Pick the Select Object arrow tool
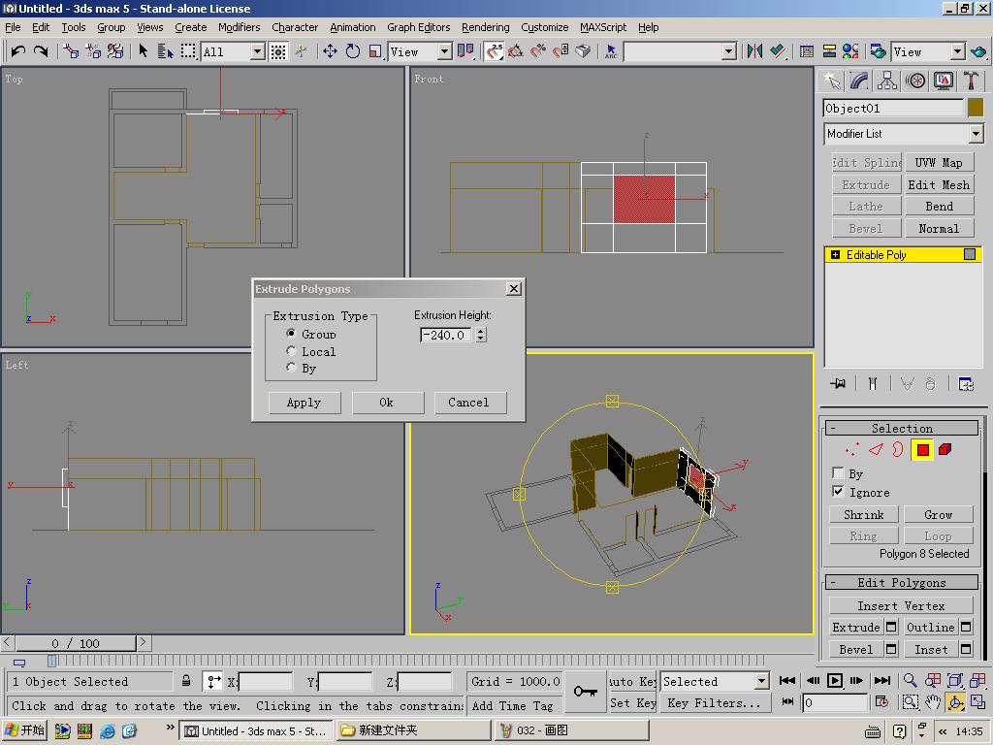993x745 pixels. [144, 51]
